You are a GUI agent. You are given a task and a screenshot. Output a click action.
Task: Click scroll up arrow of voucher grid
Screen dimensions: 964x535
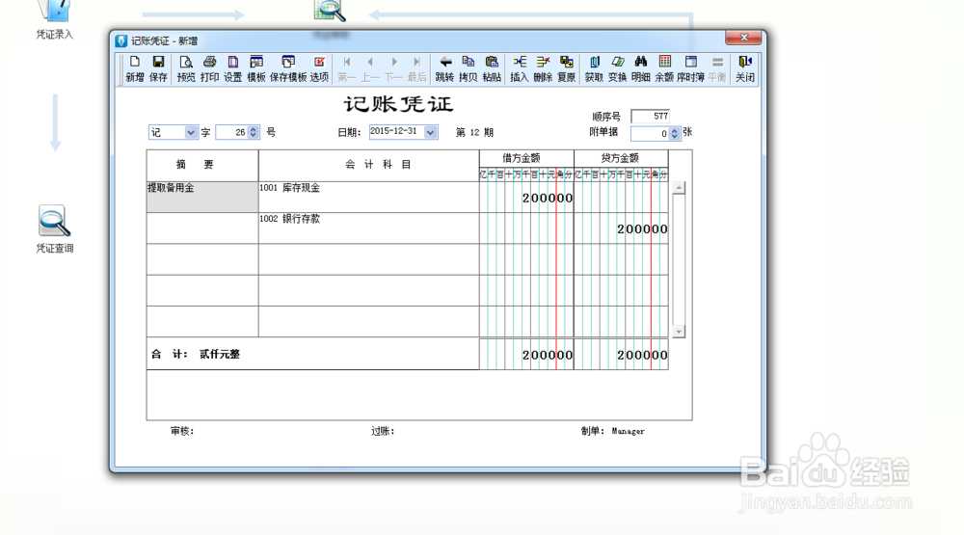(679, 188)
